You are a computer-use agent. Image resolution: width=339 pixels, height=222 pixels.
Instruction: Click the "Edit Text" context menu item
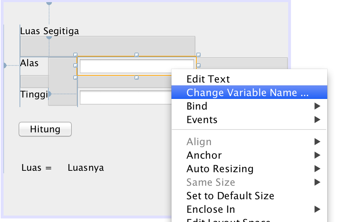tap(208, 79)
